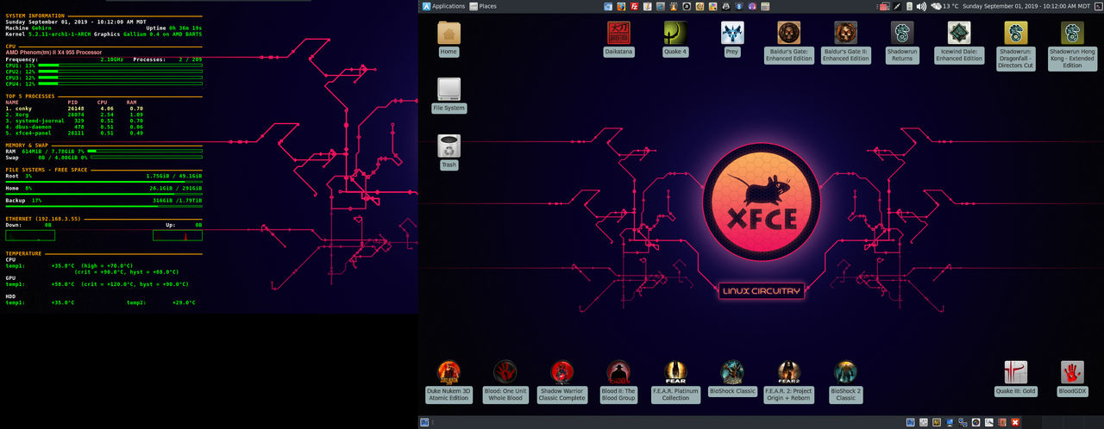1104x429 pixels.
Task: Open the calculator launcher in top panel
Action: click(x=764, y=6)
